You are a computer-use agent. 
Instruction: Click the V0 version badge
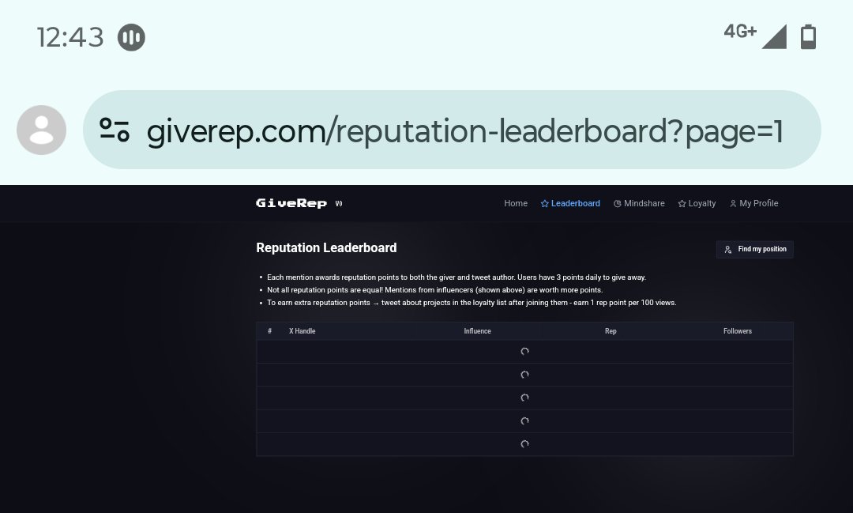[x=339, y=204]
